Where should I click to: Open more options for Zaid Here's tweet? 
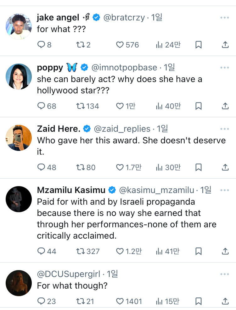point(225,129)
